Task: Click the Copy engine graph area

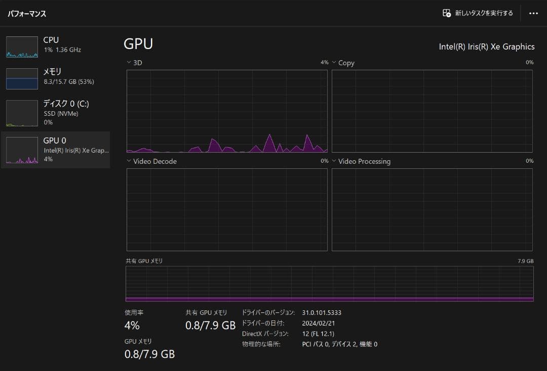Action: tap(432, 111)
